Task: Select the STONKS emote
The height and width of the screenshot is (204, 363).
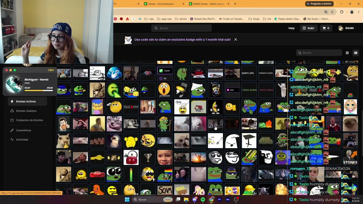Action: [x=350, y=158]
